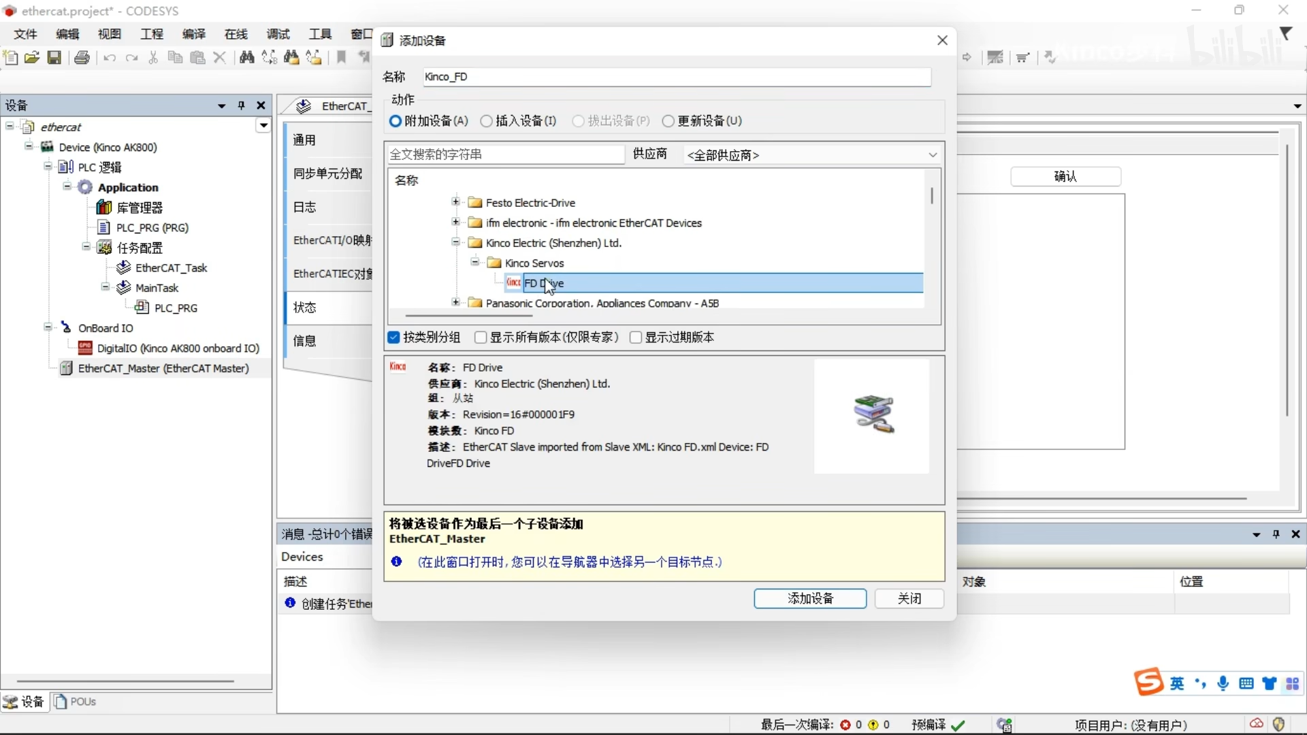This screenshot has width=1307, height=735.
Task: Open a project with the folder icon
Action: (32, 58)
